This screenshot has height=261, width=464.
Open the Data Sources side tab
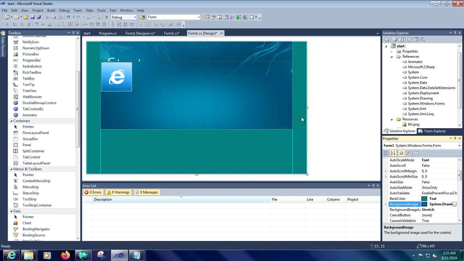[x=3, y=44]
